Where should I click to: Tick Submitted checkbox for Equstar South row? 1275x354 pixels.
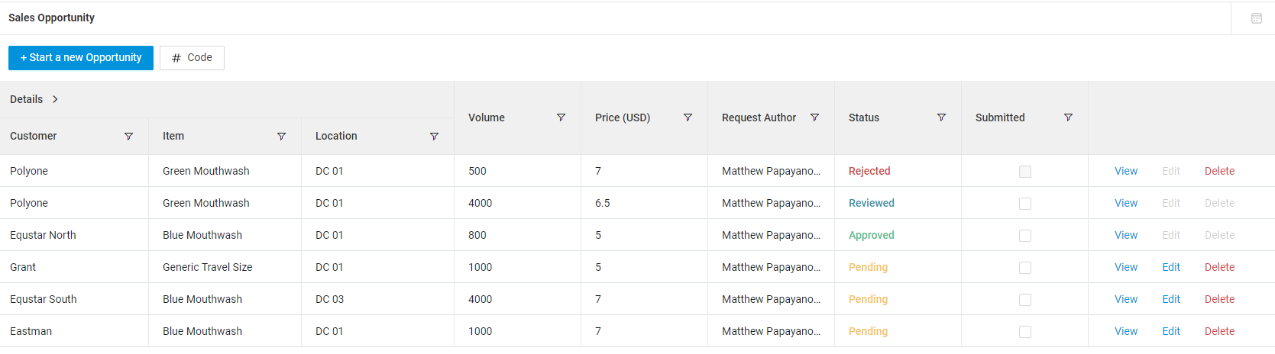coord(1025,300)
